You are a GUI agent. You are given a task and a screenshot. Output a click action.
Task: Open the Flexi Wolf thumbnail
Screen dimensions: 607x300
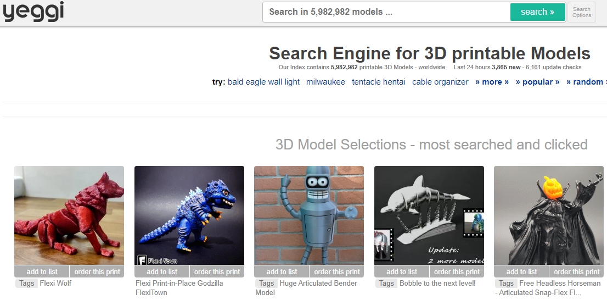(69, 215)
